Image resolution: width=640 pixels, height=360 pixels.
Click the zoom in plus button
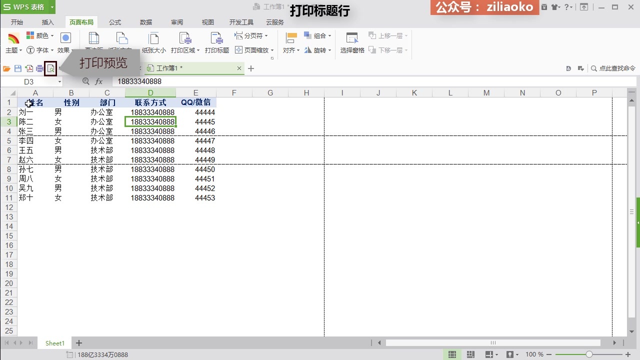(628, 354)
